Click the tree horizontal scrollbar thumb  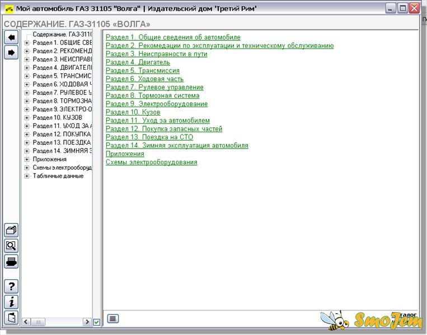pyautogui.click(x=38, y=322)
